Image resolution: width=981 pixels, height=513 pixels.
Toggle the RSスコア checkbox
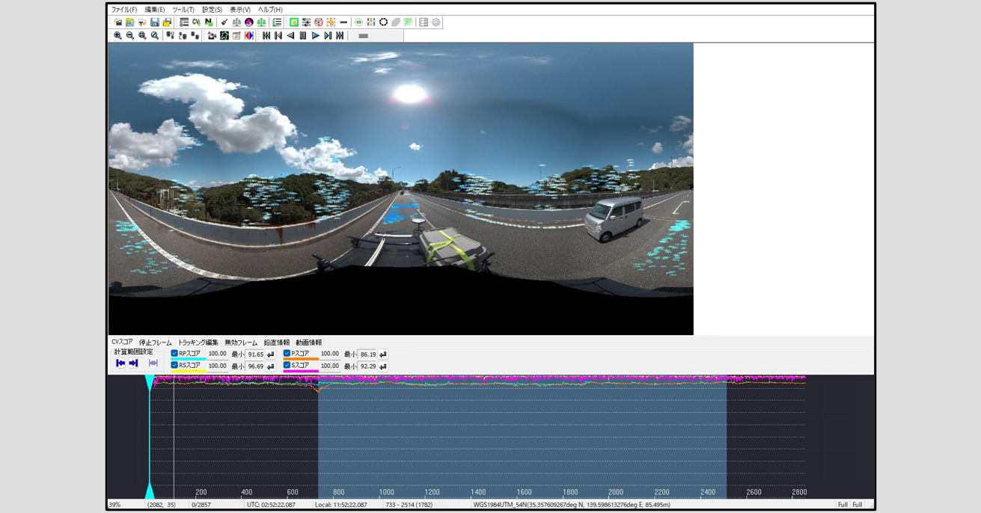(174, 366)
